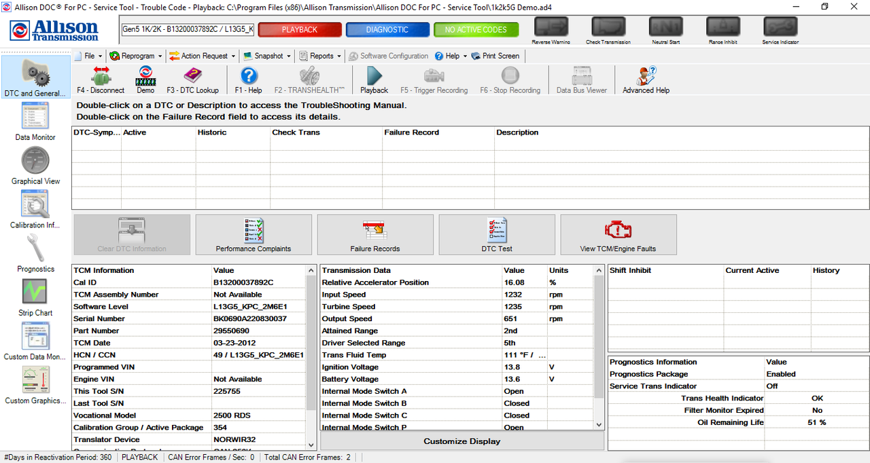Viewport: 870px width, 463px height.
Task: Open the File dropdown menu
Action: 88,56
